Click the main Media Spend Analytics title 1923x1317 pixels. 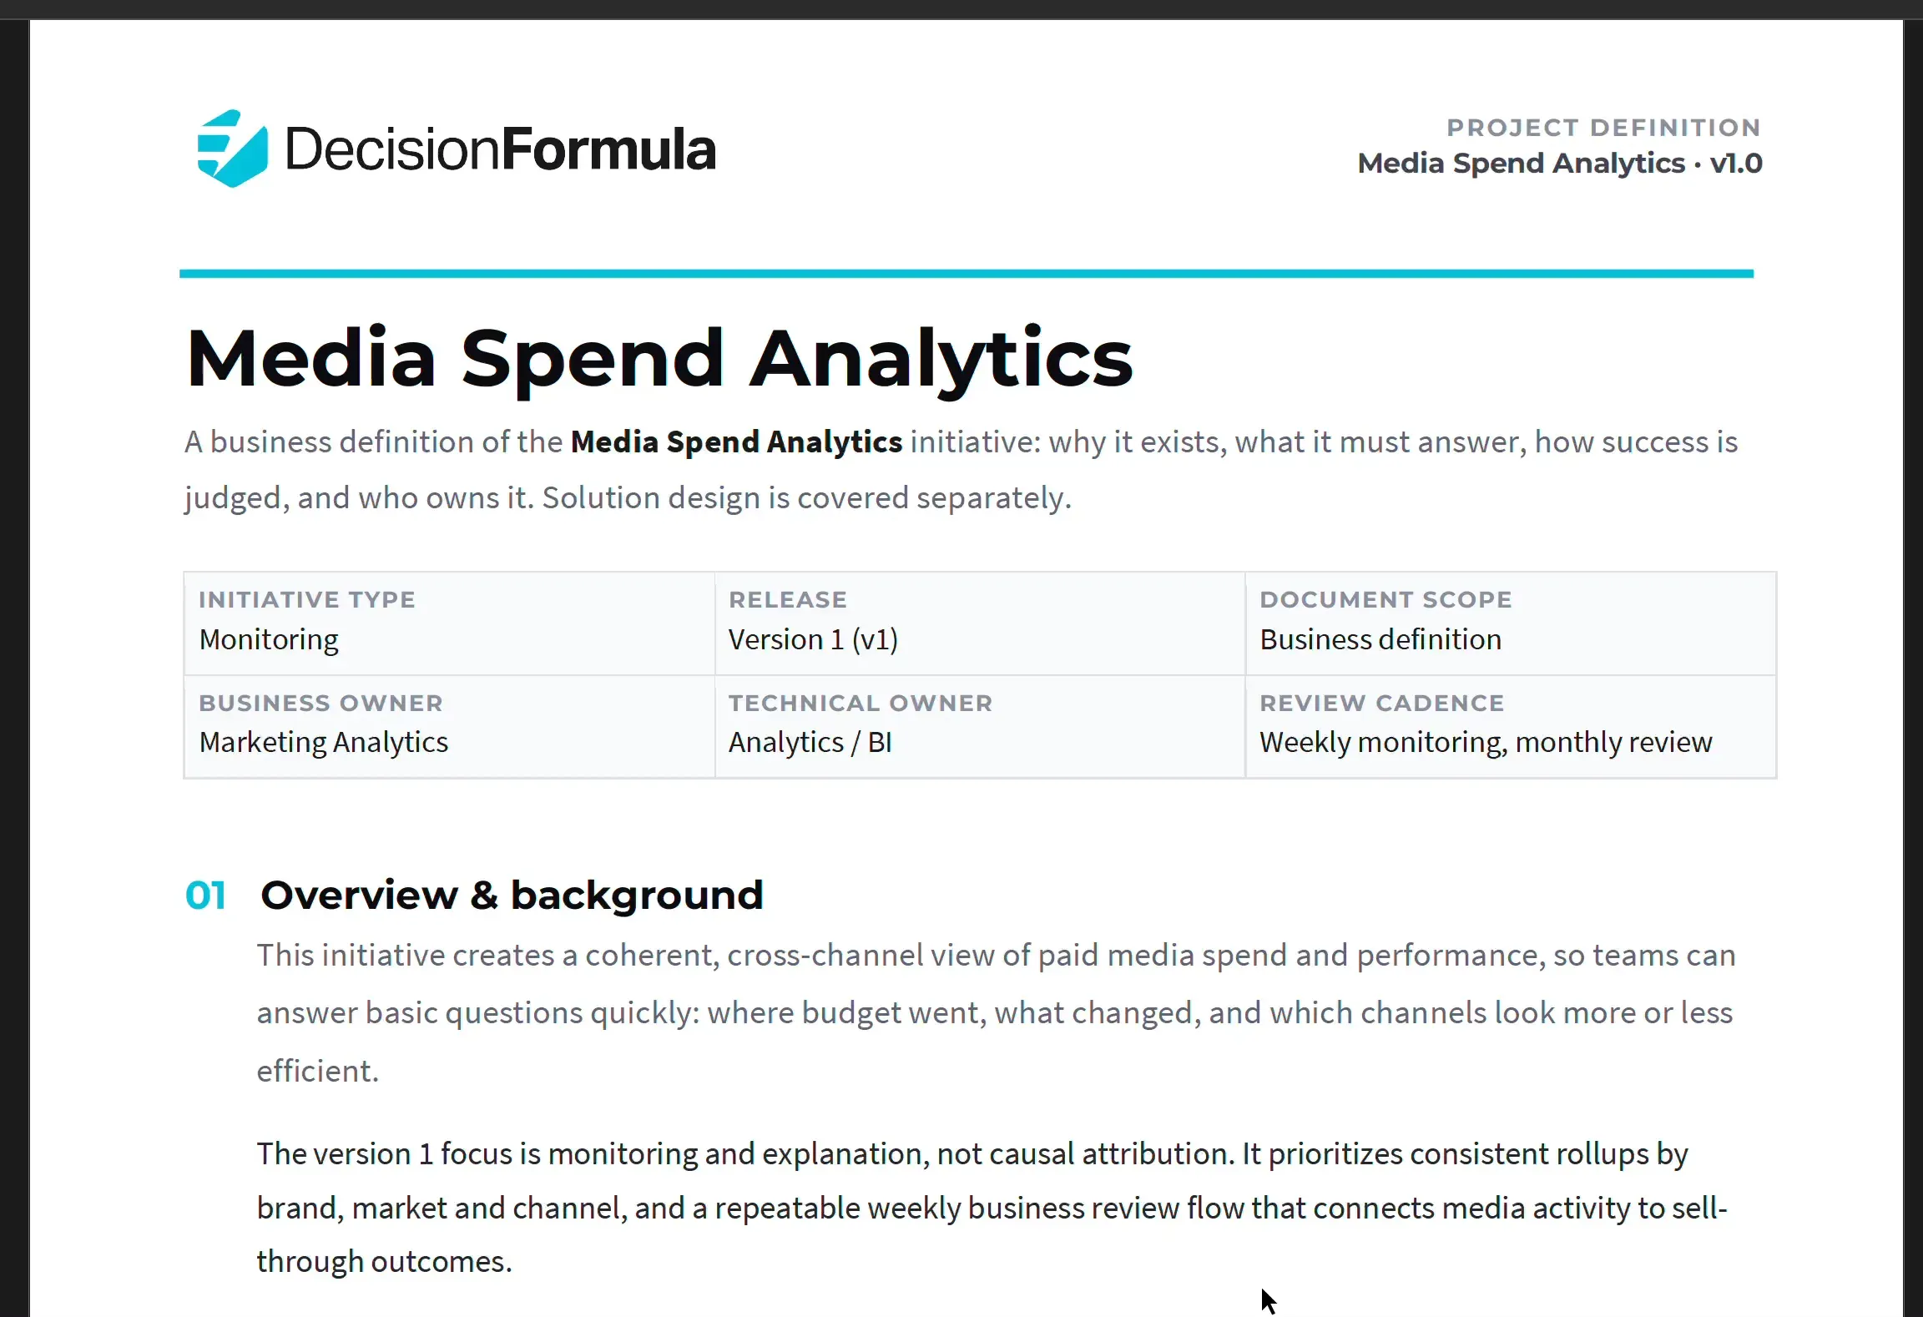point(659,359)
